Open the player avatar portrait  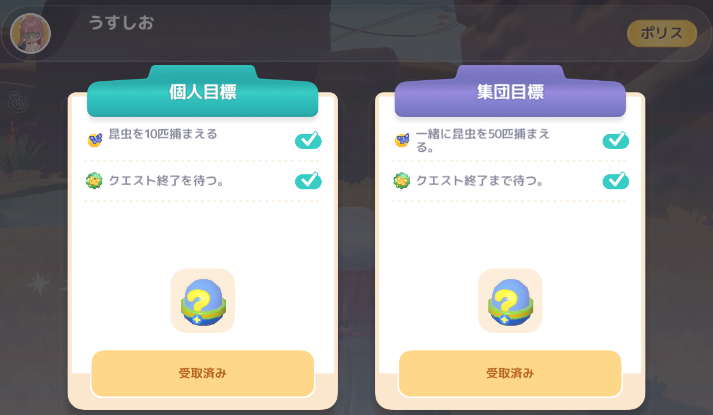pyautogui.click(x=31, y=33)
